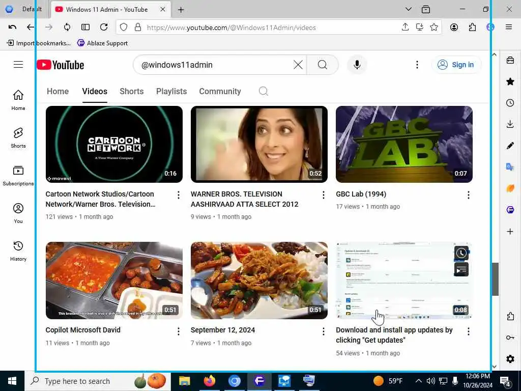Open the channel Community tab

click(x=220, y=92)
